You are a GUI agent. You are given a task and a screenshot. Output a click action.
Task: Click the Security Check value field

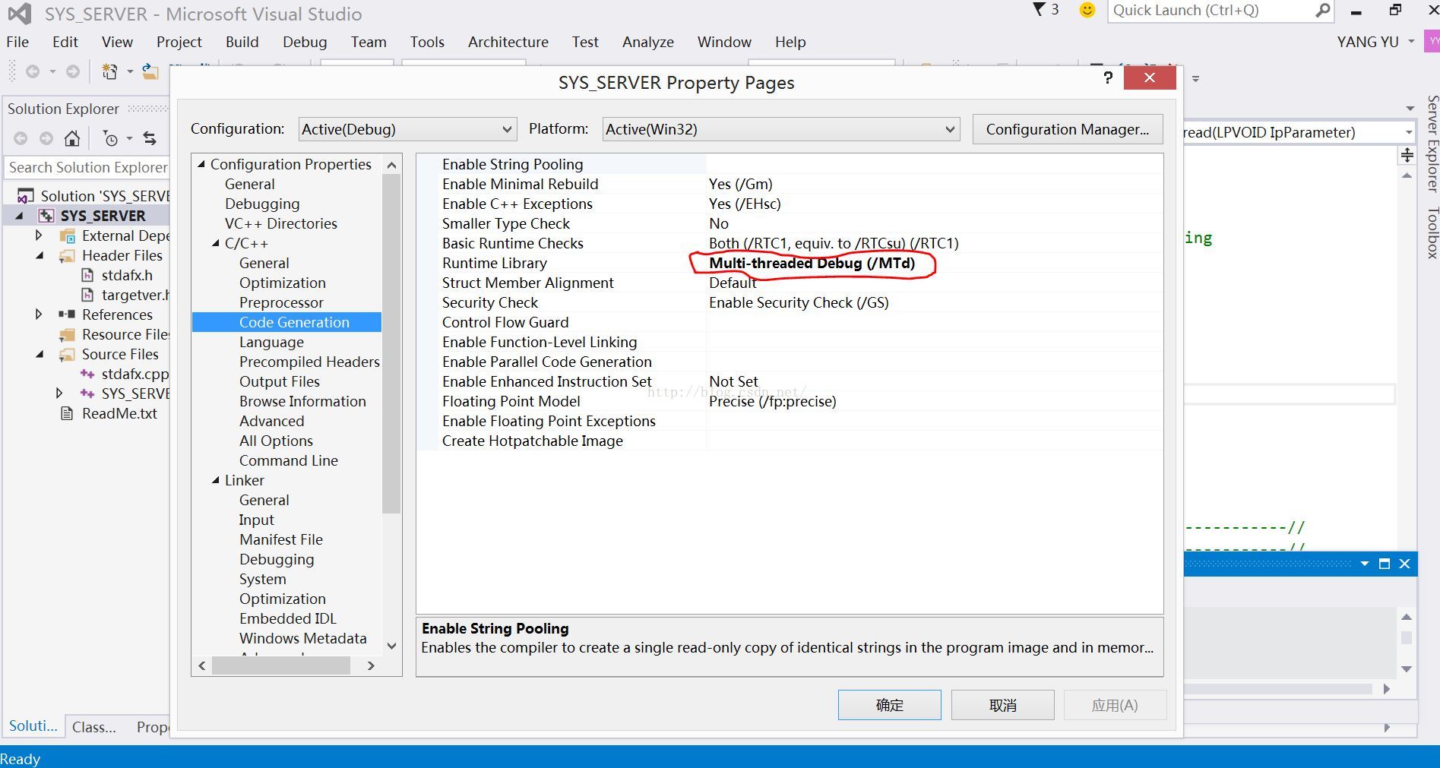click(935, 302)
